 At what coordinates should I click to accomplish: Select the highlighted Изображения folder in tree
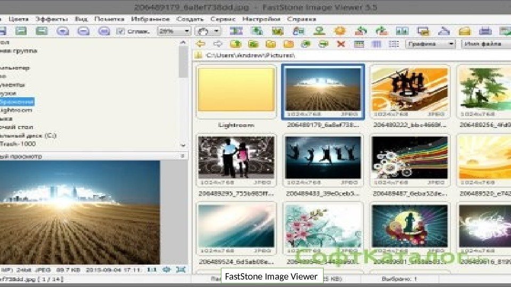[17, 102]
